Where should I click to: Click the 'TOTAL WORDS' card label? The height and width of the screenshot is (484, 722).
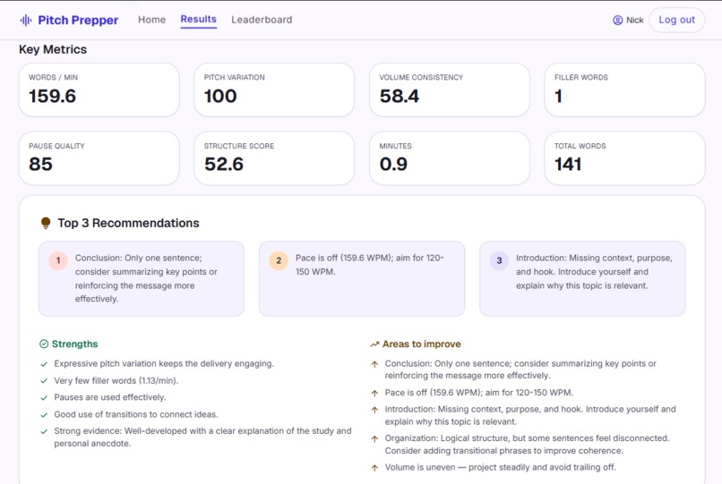pos(580,146)
